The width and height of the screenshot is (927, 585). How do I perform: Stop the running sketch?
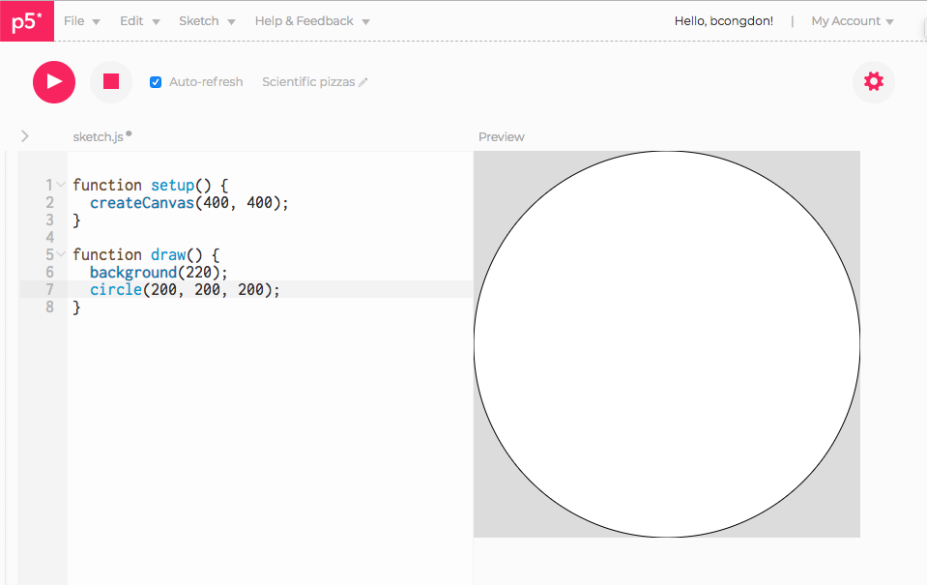point(110,81)
